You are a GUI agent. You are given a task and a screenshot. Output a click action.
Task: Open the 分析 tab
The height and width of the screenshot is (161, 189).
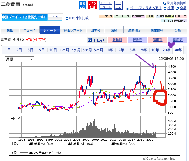178,30
